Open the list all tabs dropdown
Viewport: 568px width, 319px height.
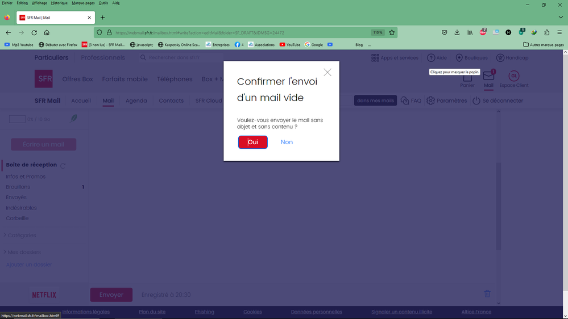pos(560,18)
